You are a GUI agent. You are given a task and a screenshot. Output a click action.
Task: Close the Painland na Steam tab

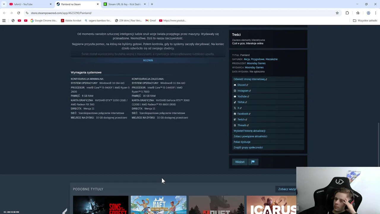(x=98, y=4)
